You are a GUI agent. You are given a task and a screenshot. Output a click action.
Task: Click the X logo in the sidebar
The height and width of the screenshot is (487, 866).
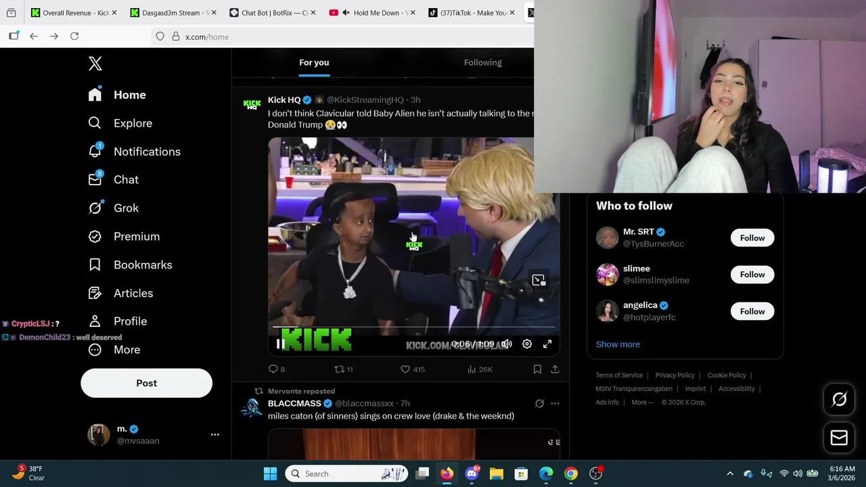point(95,64)
